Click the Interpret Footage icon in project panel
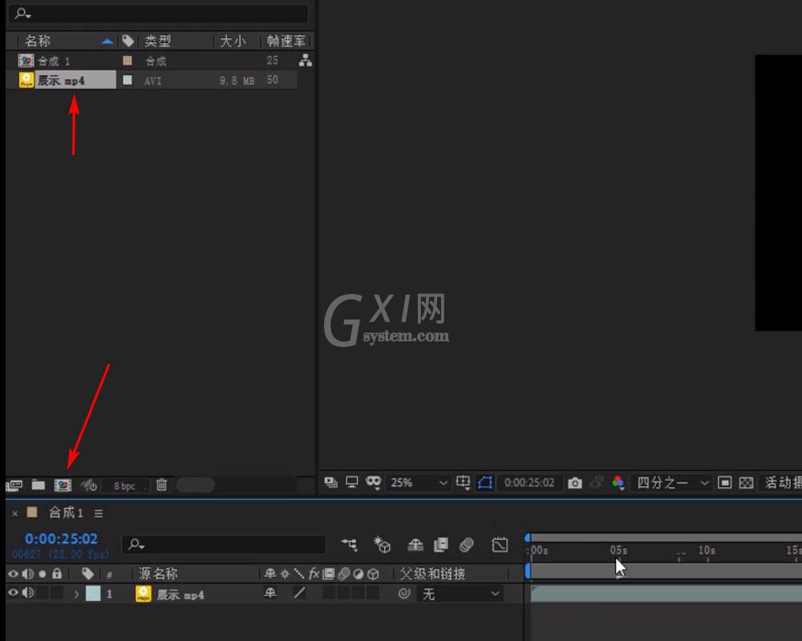This screenshot has width=802, height=641. [14, 485]
